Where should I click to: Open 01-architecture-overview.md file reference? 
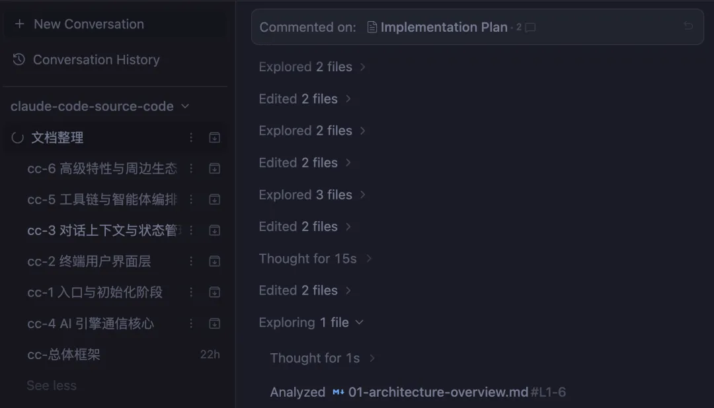pyautogui.click(x=438, y=392)
